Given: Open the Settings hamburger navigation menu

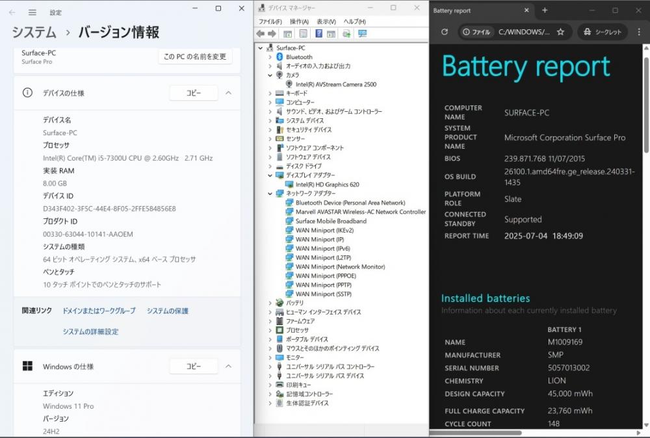Looking at the screenshot, I should coord(32,12).
